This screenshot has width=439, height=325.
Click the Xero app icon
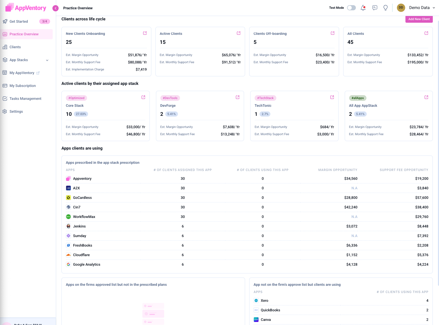256,300
